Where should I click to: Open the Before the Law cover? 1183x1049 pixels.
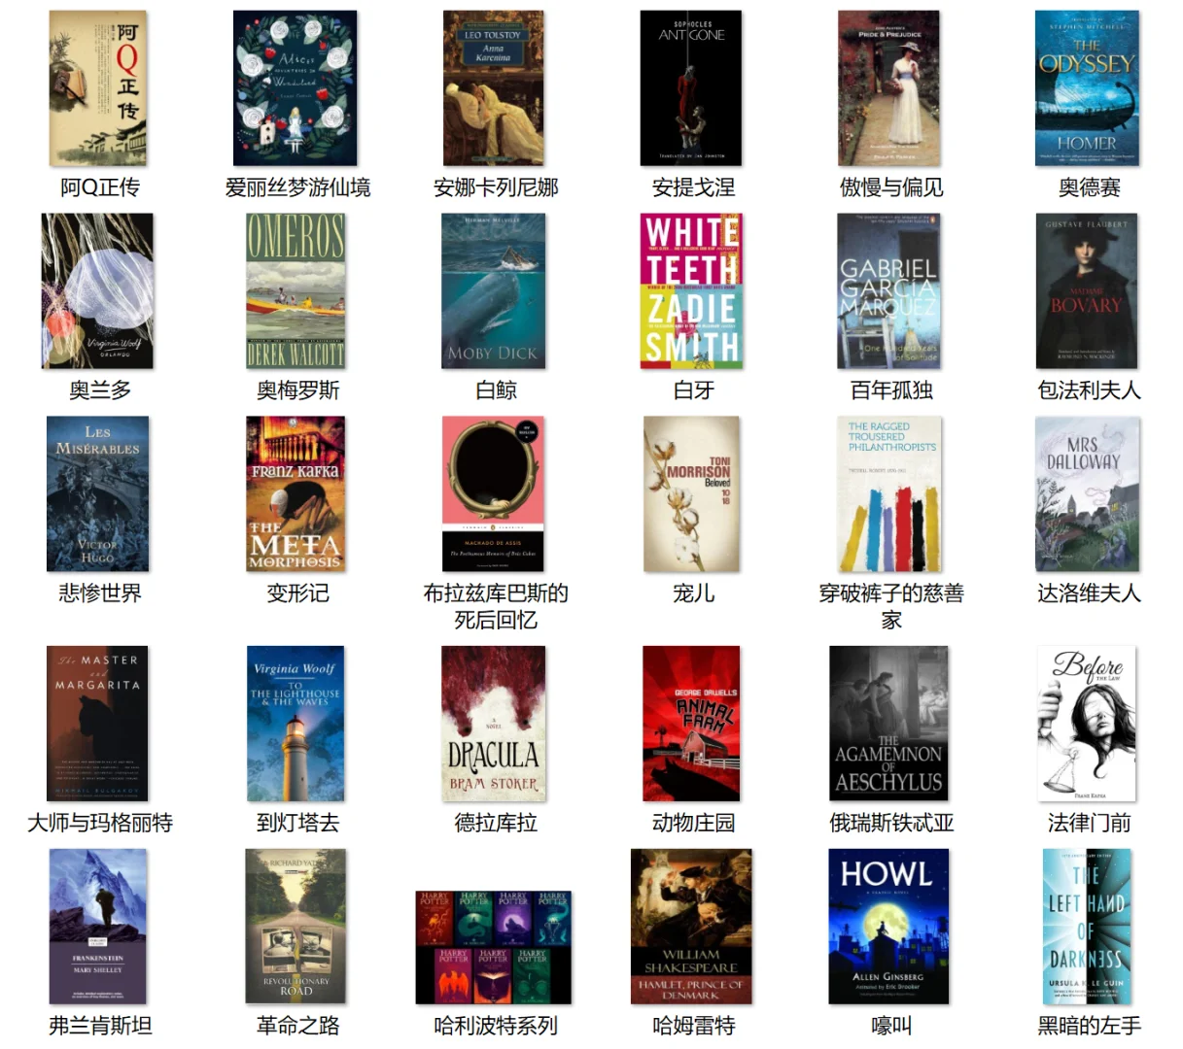1087,724
